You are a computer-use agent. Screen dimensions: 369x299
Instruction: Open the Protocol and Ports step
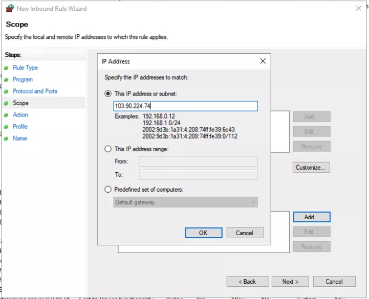pyautogui.click(x=35, y=91)
